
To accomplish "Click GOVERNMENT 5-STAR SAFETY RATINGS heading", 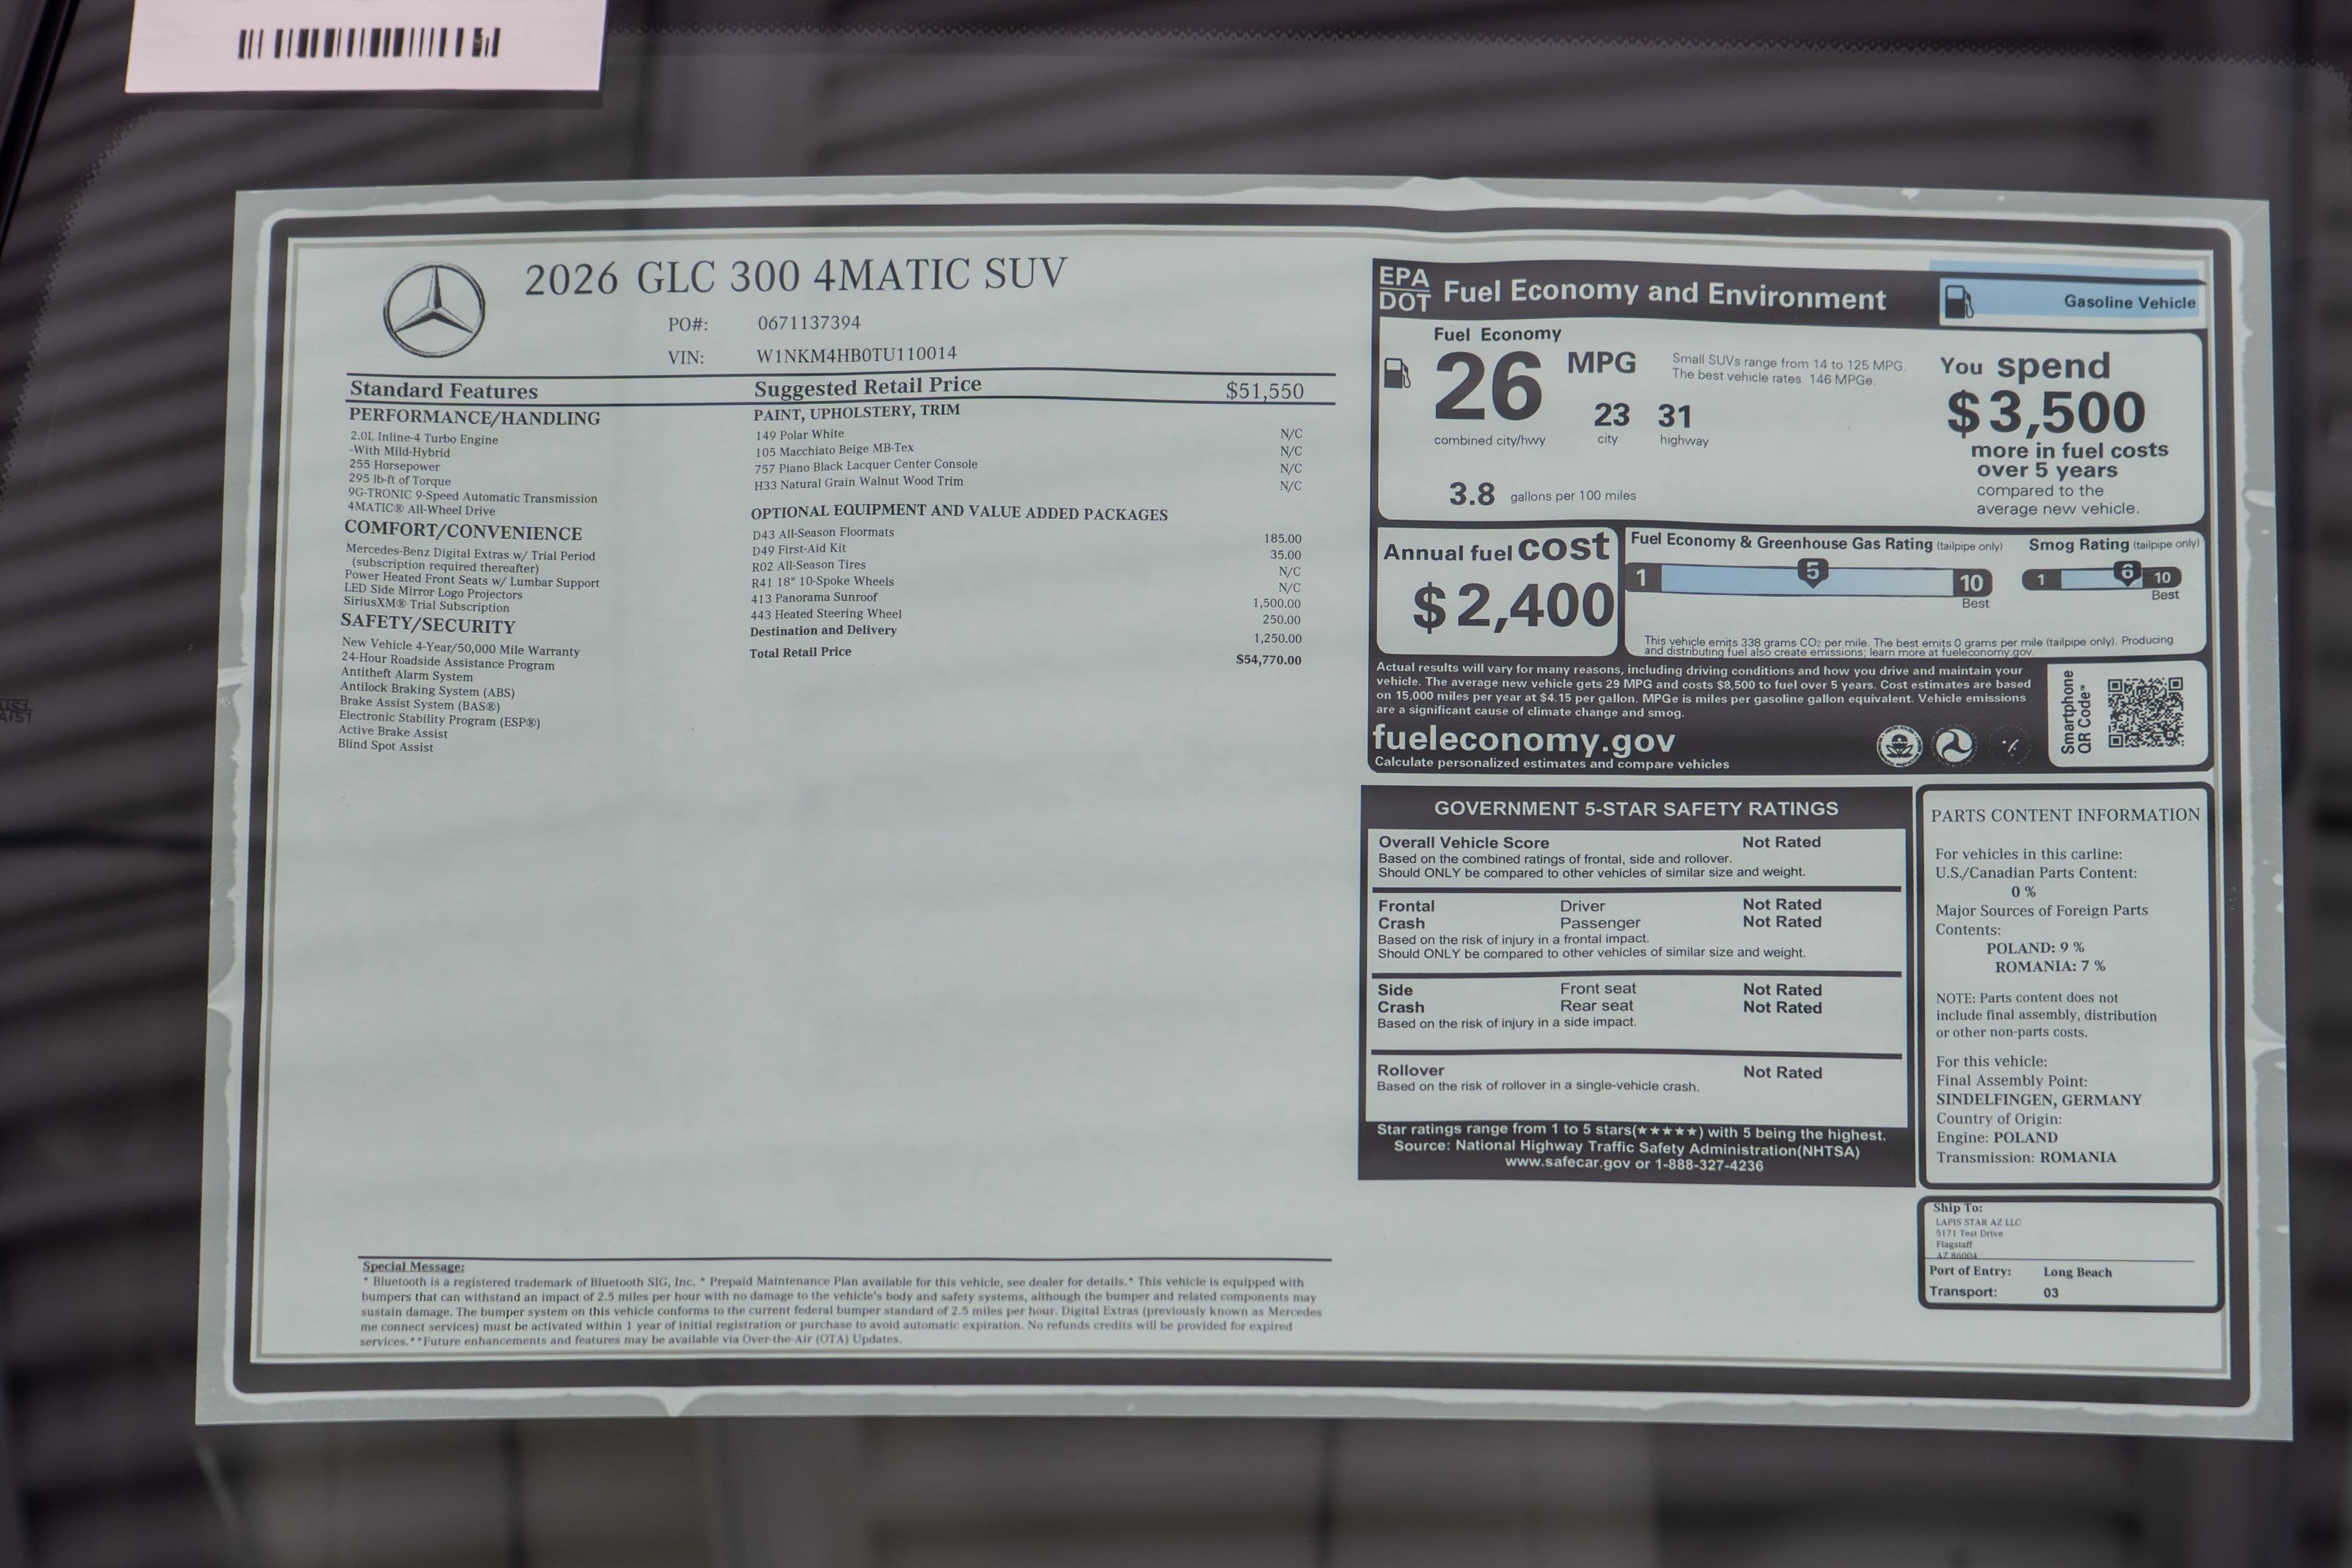I will 1636,808.
